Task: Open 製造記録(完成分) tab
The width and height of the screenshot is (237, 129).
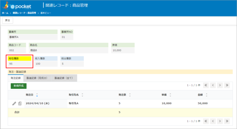Action: click(x=37, y=78)
